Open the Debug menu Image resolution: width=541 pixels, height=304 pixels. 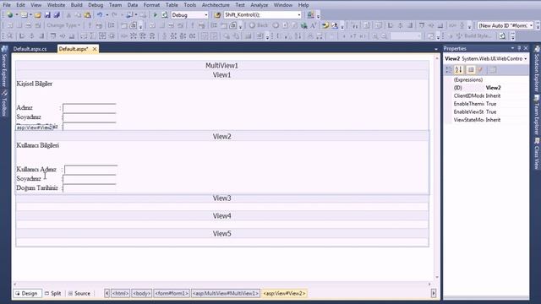96,5
